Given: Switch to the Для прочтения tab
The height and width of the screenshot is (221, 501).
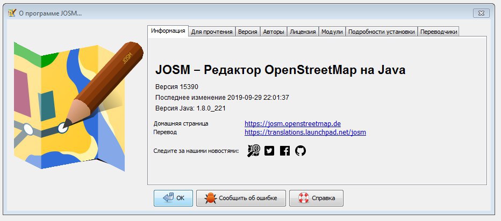Looking at the screenshot, I should pos(212,32).
